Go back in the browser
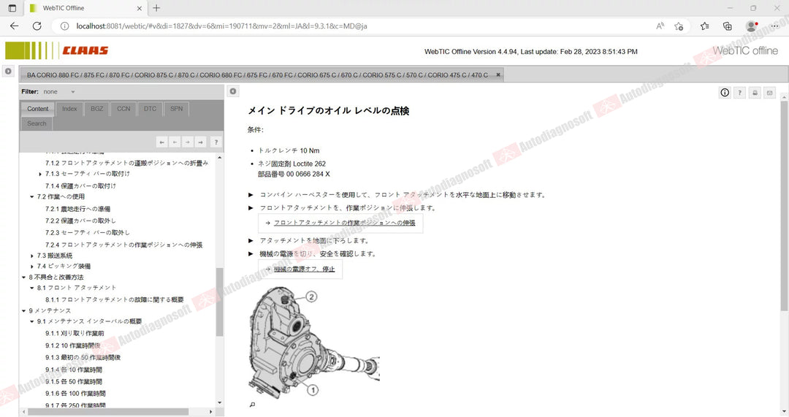The height and width of the screenshot is (417, 789). tap(14, 26)
